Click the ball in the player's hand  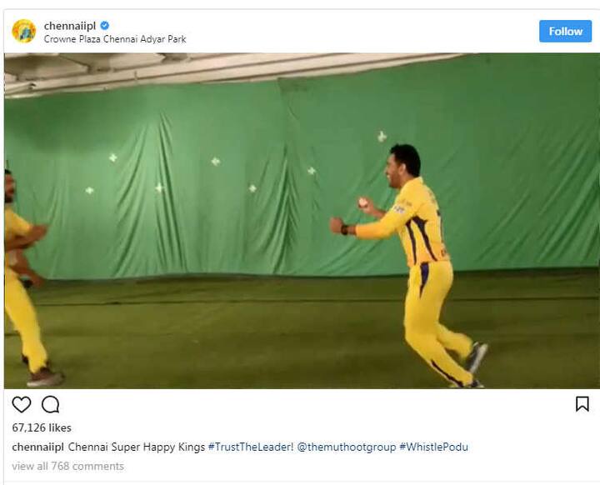point(362,202)
